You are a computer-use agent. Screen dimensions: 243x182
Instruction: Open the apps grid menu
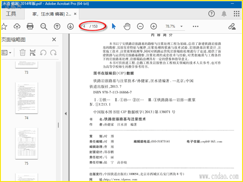coord(237,14)
